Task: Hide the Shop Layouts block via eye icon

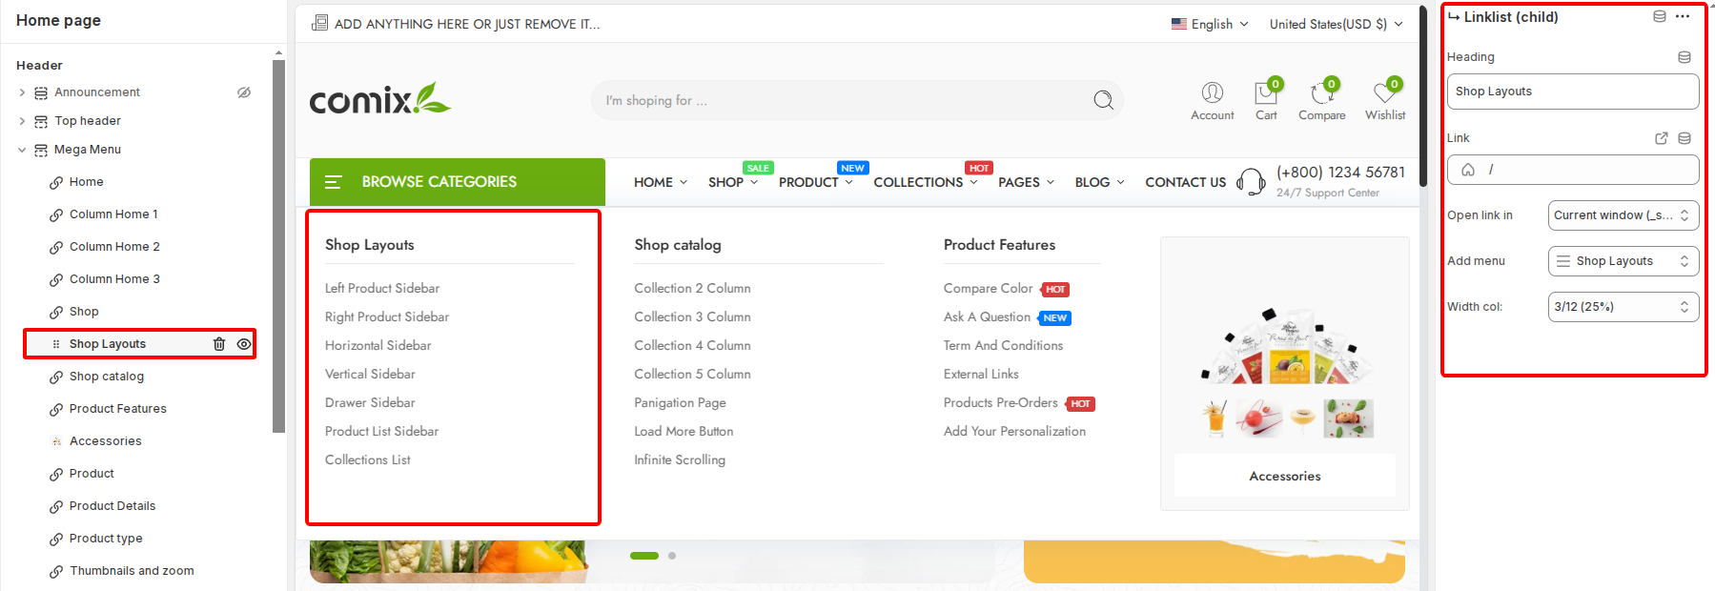Action: point(244,344)
